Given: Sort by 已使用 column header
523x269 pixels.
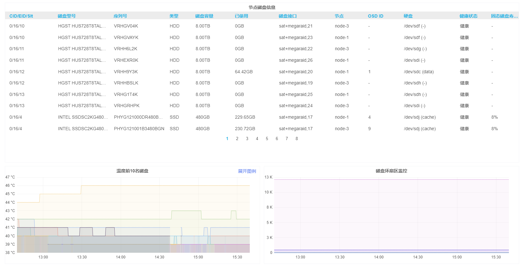Looking at the screenshot, I should click(x=241, y=16).
